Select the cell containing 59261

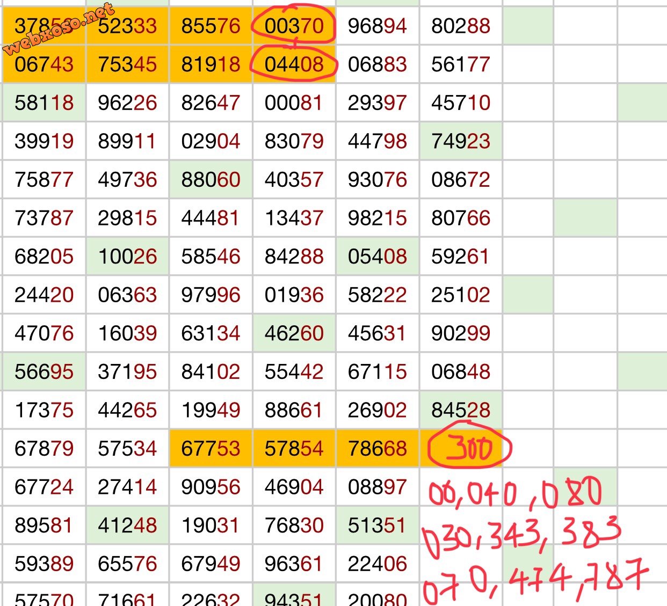(461, 257)
